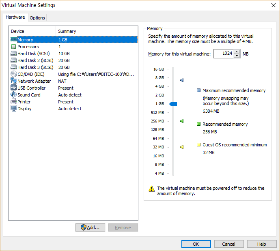Click the Sound Card speaker icon
280x251 pixels.
pos(13,94)
